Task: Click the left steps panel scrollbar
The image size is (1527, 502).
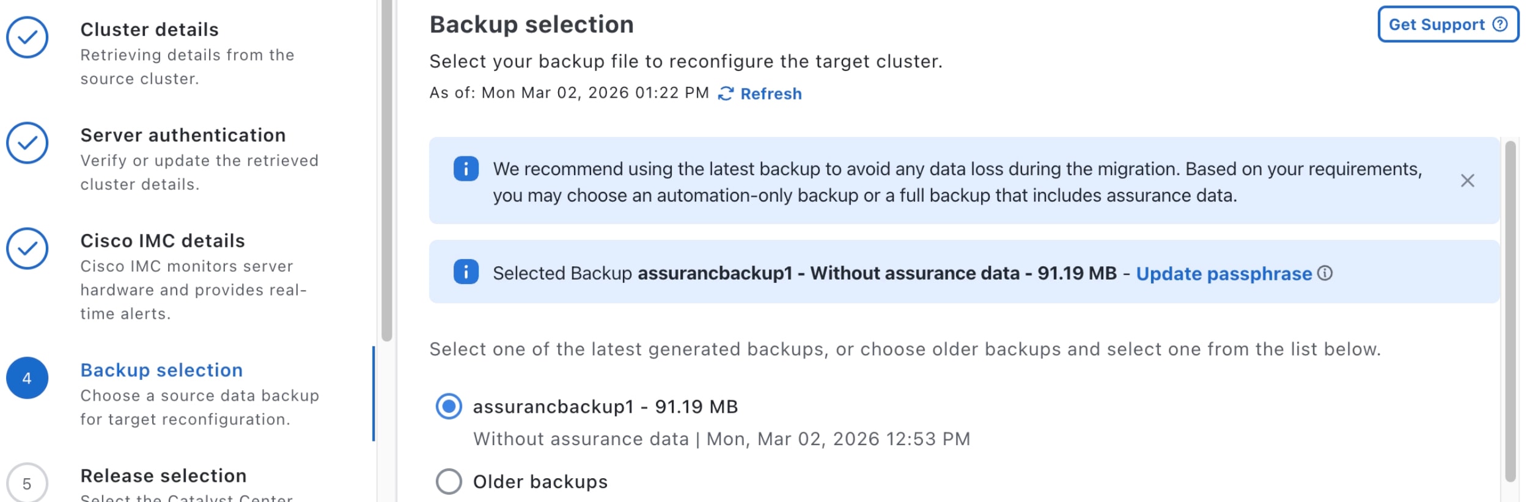Action: pos(386,171)
